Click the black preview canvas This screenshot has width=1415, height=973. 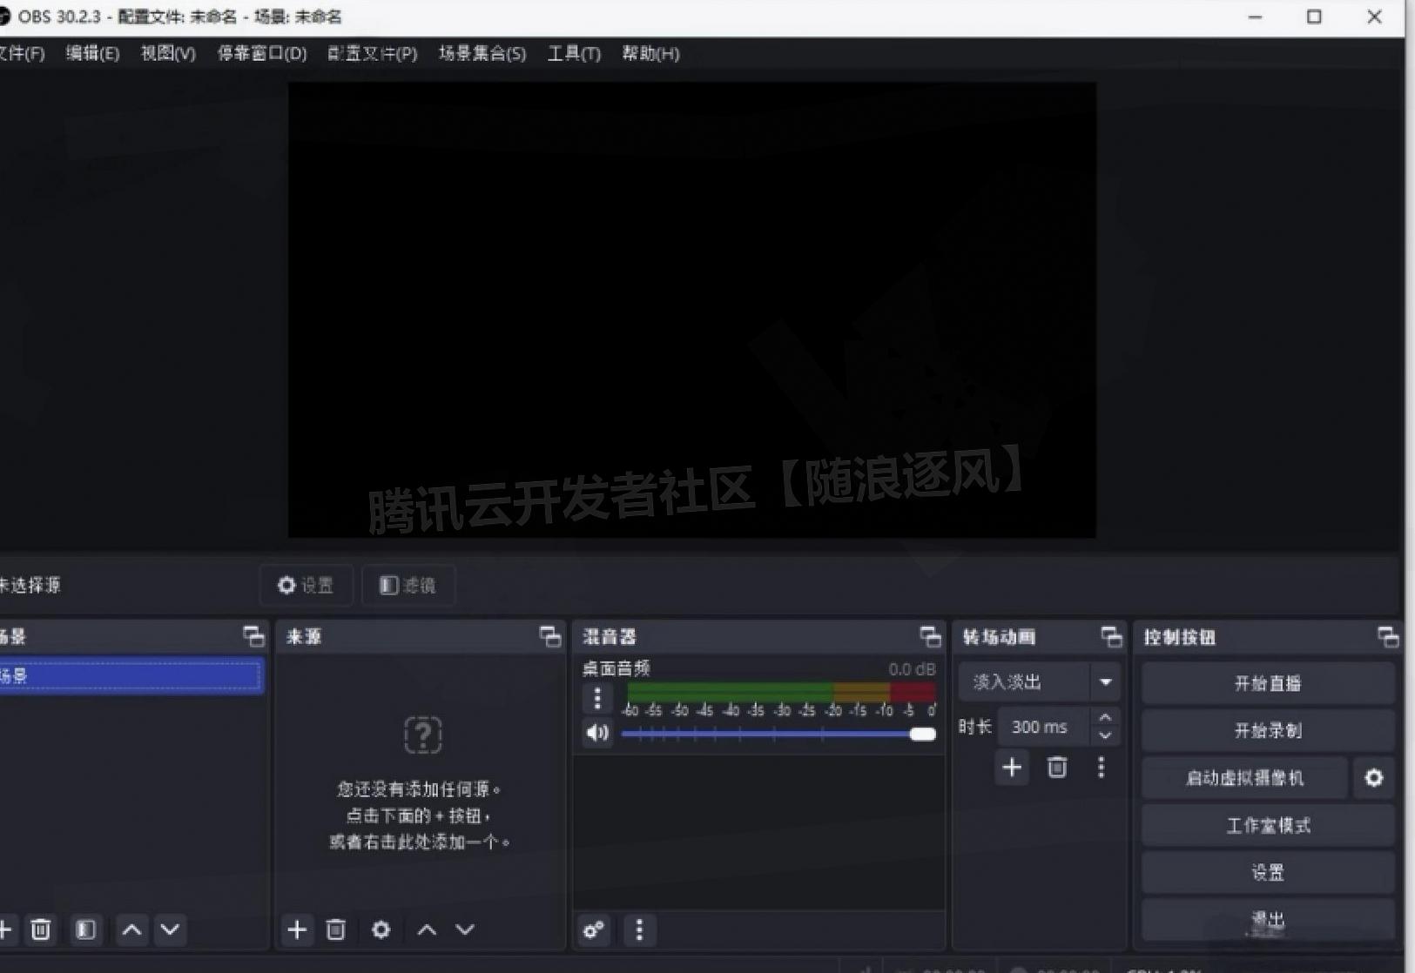coord(692,310)
